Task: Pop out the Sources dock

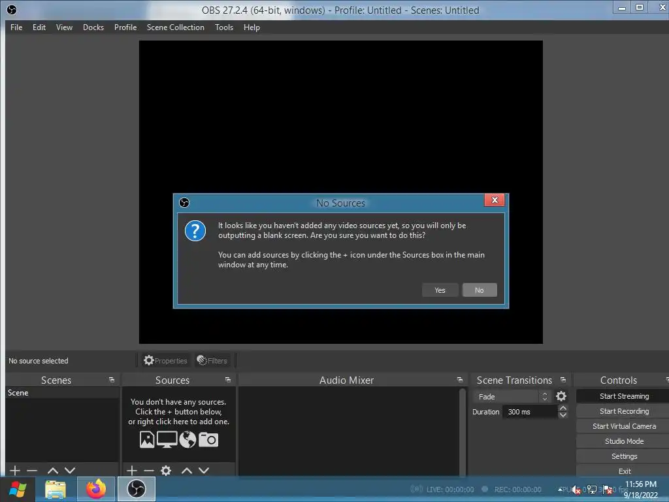Action: coord(228,380)
